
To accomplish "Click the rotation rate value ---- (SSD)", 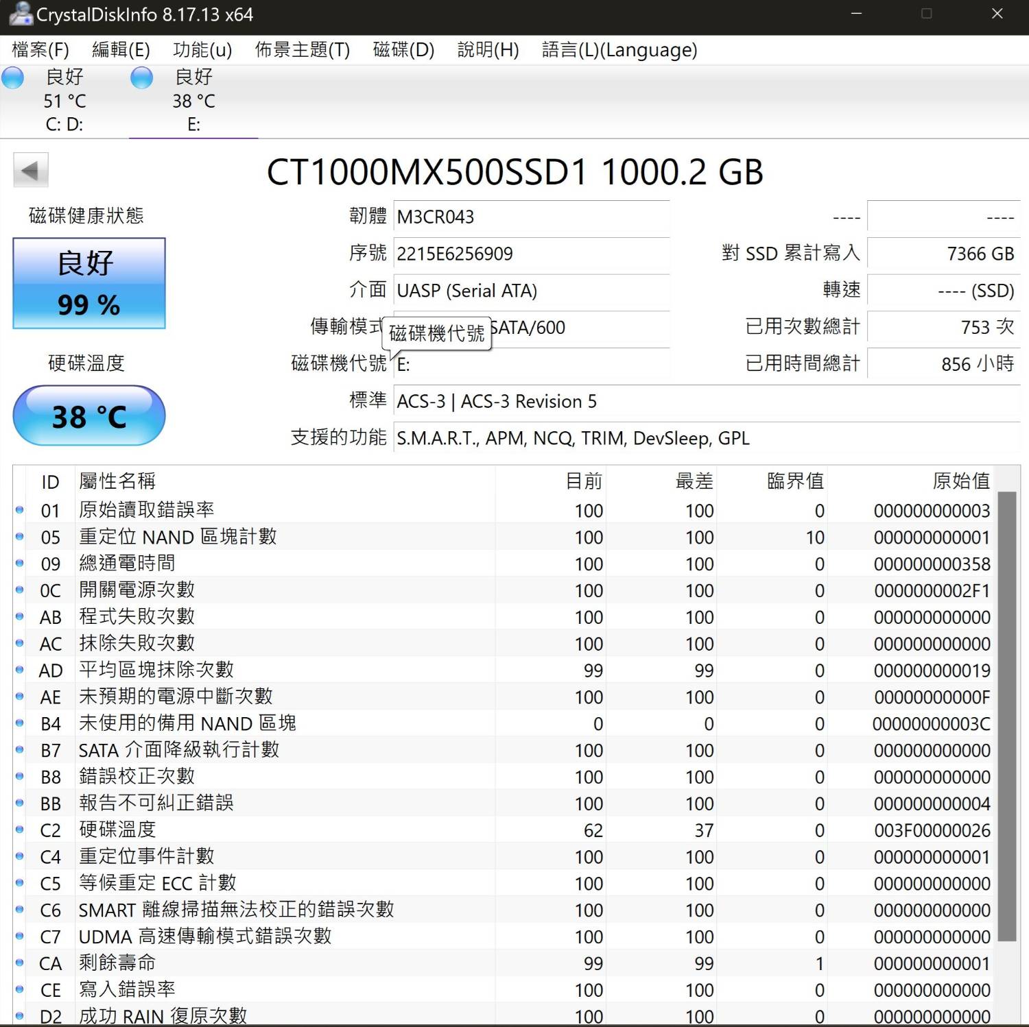I will (944, 291).
